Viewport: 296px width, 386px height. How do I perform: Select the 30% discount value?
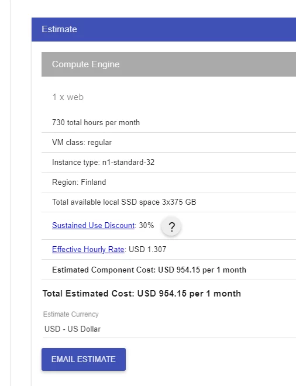146,226
